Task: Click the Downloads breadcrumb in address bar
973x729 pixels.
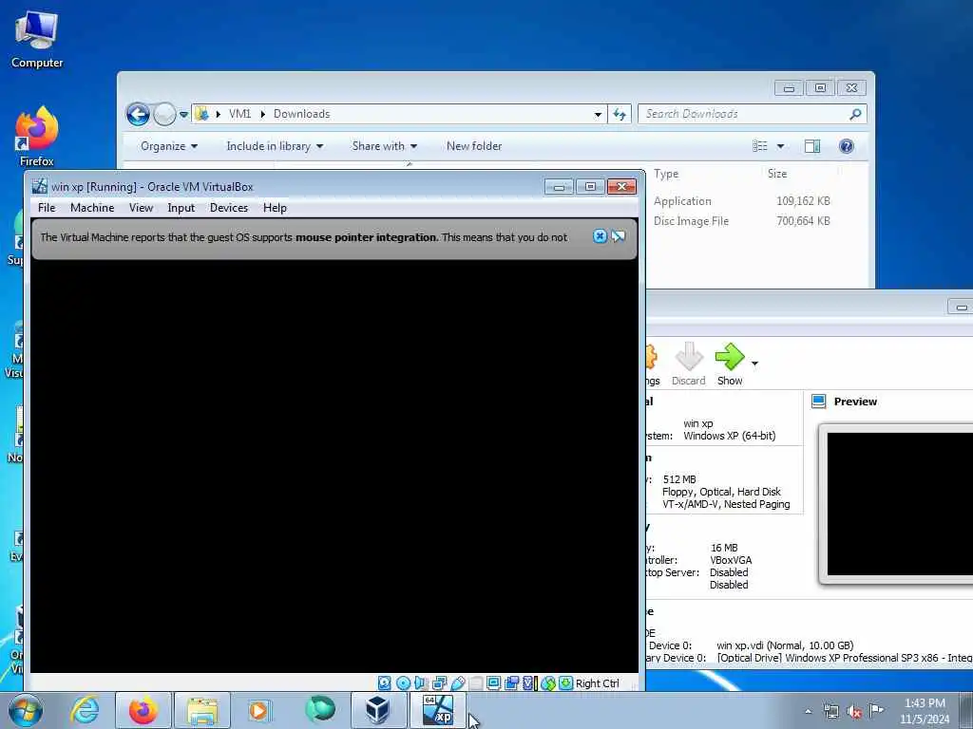Action: tap(301, 114)
